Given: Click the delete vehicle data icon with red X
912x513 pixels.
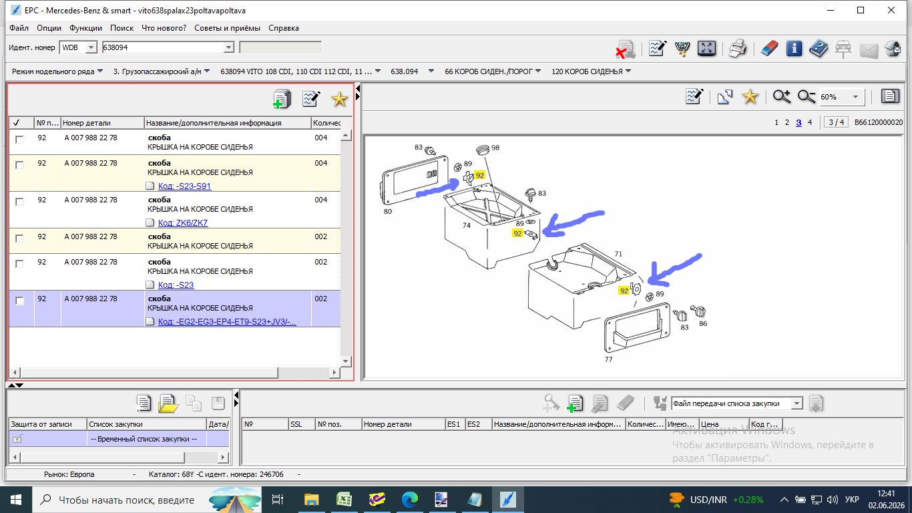Looking at the screenshot, I should click(x=626, y=49).
